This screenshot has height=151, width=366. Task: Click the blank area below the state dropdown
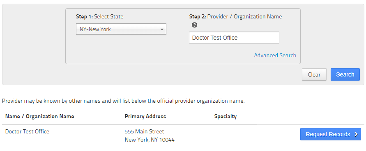[x=121, y=49]
